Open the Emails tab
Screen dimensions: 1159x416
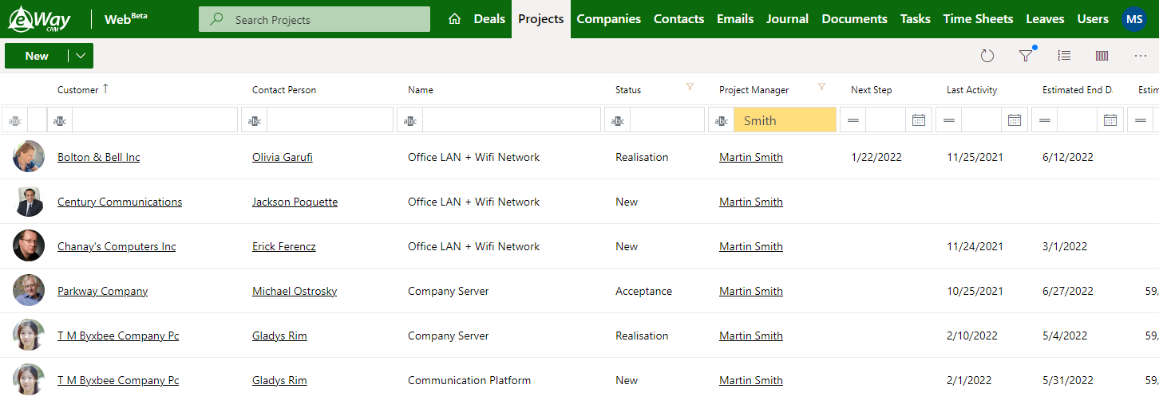click(735, 19)
